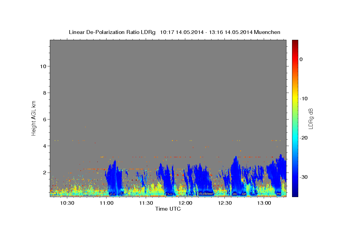The image size is (354, 236).
Task: Click the '12:00' time tick label
Action: [x=186, y=203]
